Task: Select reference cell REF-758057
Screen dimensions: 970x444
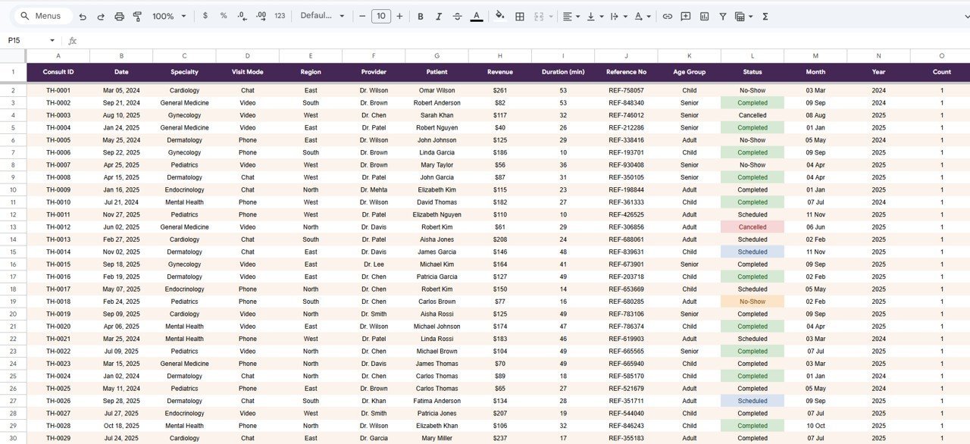Action: [x=627, y=90]
